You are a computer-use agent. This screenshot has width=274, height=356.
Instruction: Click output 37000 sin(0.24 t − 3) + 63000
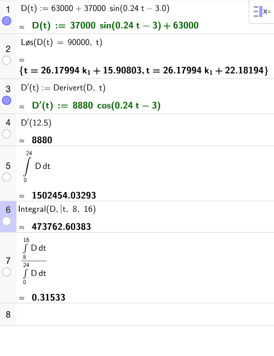click(x=115, y=25)
